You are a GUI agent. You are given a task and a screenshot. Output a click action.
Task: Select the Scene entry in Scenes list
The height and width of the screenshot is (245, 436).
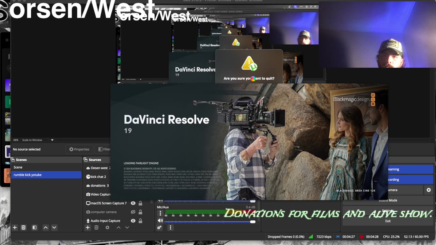coord(46,167)
